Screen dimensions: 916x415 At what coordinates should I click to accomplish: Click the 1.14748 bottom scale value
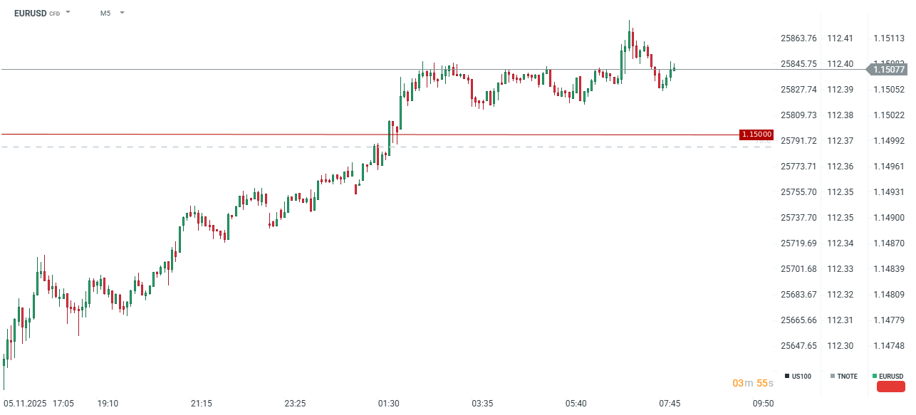click(x=889, y=346)
